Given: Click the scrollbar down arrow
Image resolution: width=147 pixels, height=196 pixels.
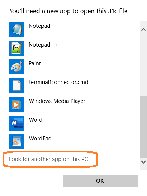Looking at the screenshot, I should pyautogui.click(x=143, y=162).
